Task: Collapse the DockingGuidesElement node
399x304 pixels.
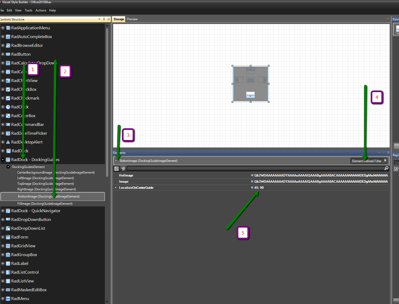Action: pos(8,167)
